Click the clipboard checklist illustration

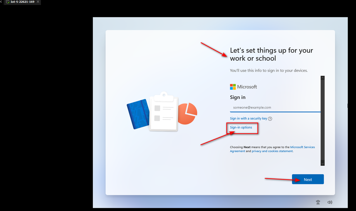tap(164, 112)
